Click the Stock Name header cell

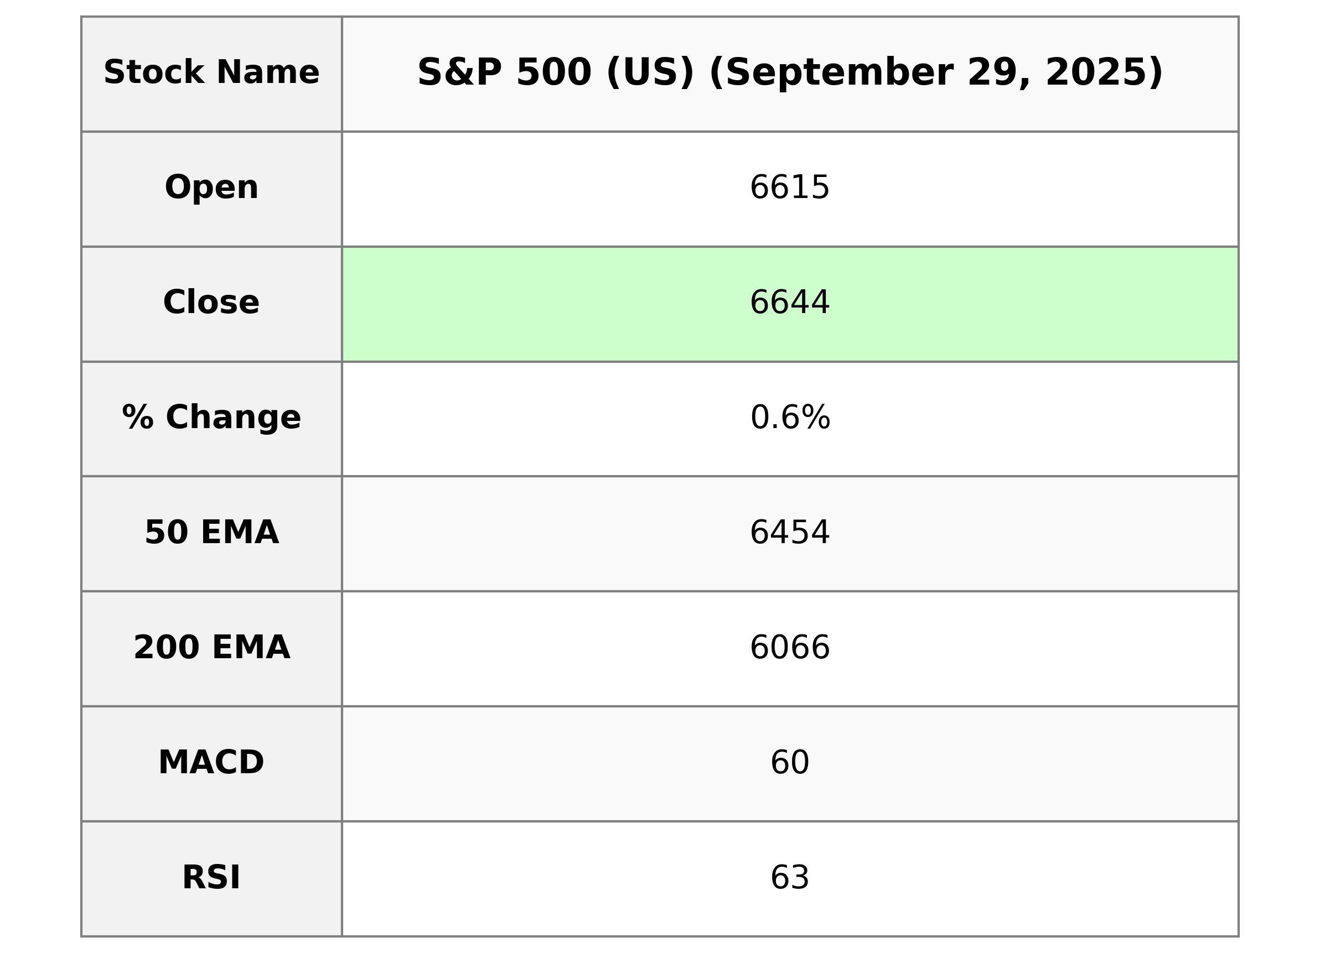coord(211,74)
